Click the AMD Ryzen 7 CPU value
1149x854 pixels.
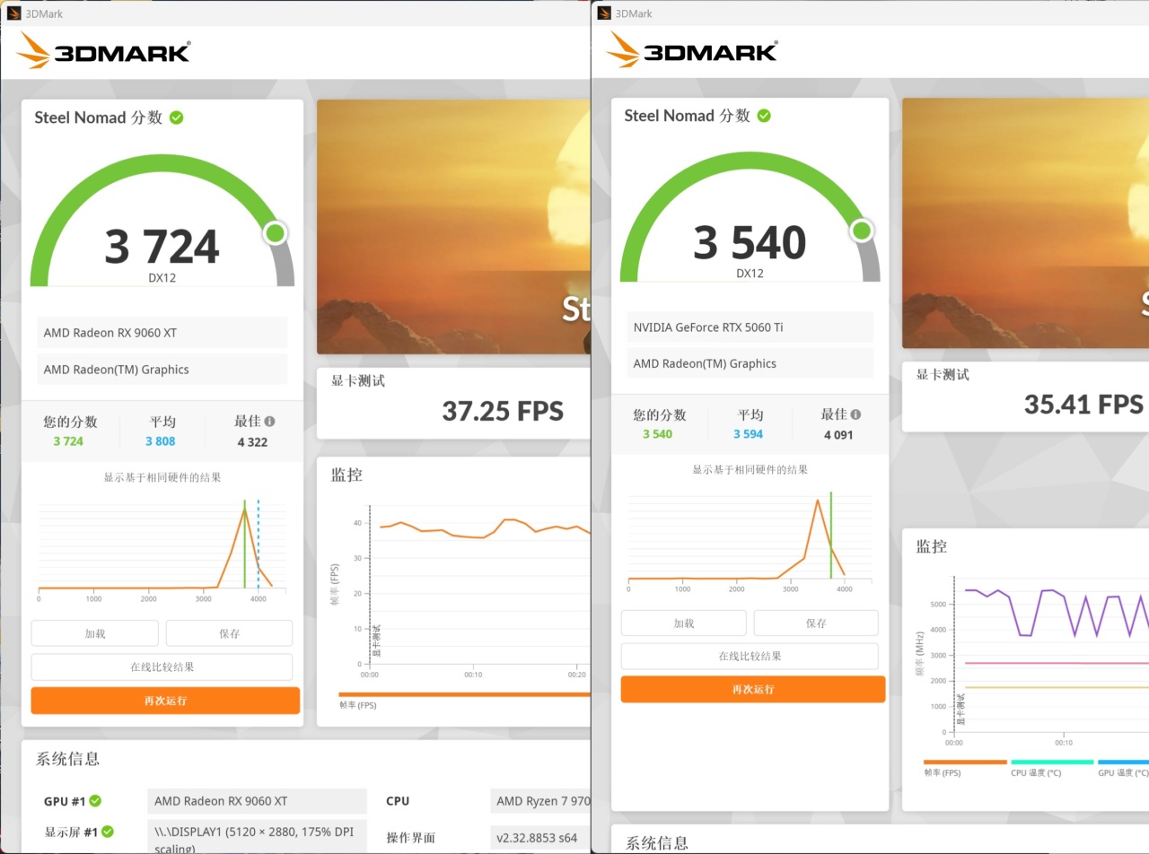pyautogui.click(x=540, y=801)
